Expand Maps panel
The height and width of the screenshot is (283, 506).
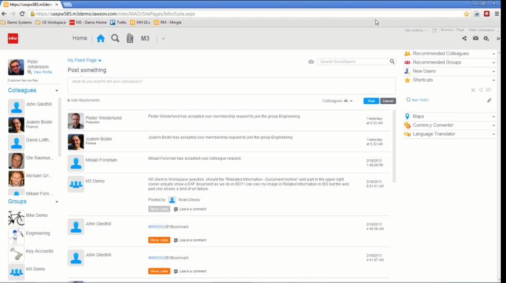[x=449, y=116]
